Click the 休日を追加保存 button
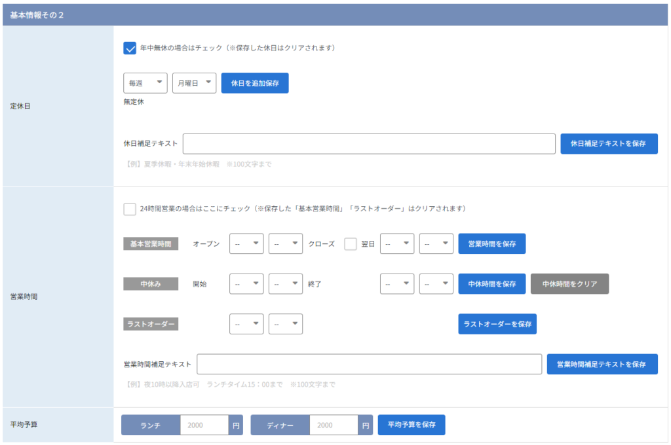671x445 pixels. point(255,83)
